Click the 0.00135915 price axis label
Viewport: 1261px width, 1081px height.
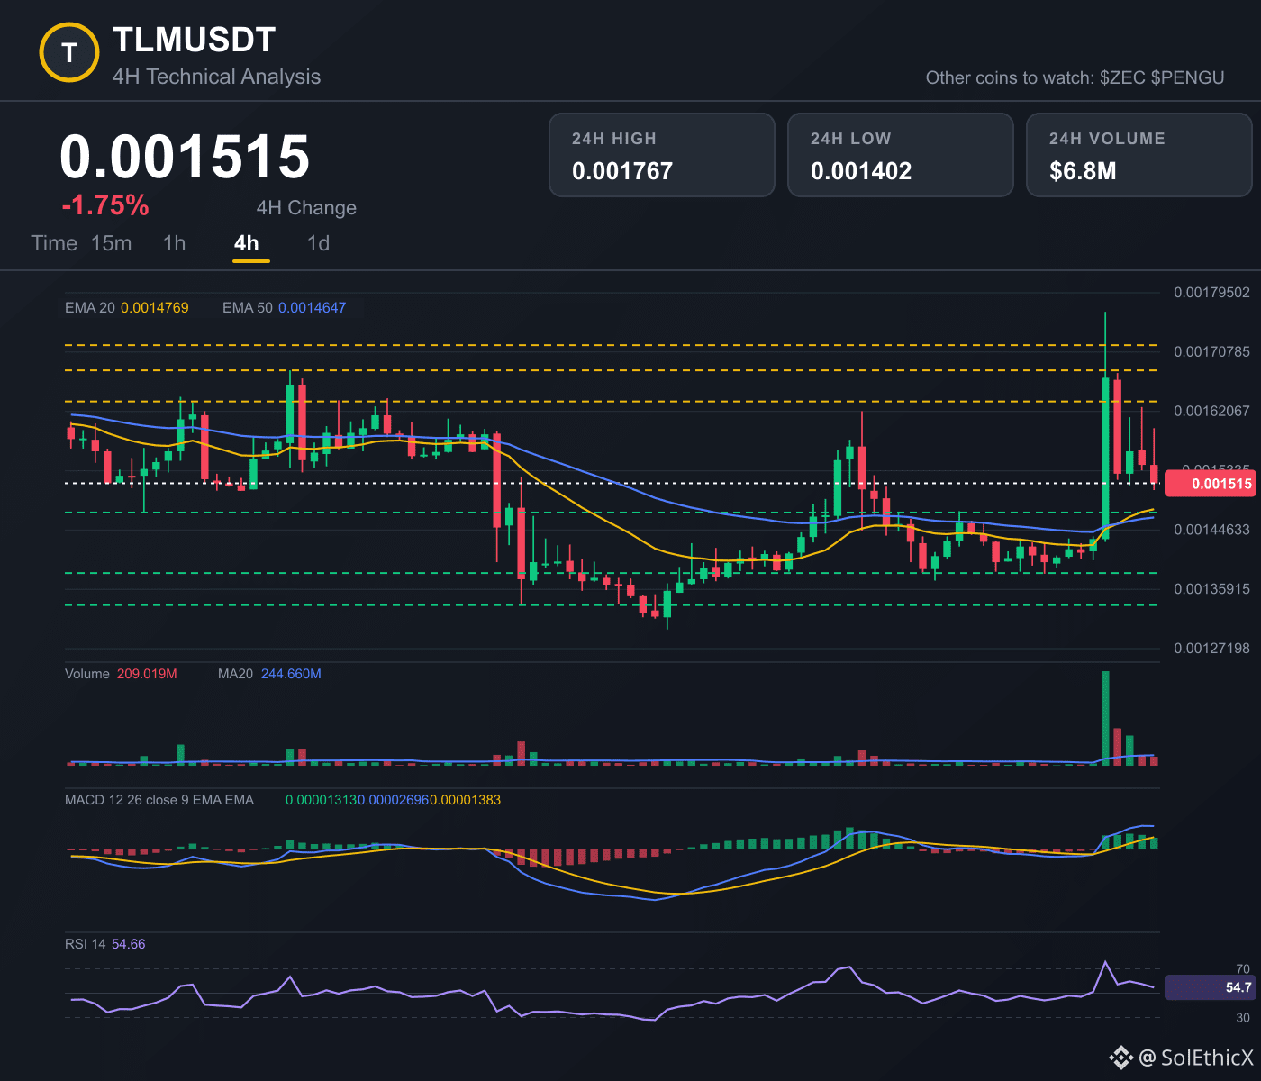tap(1211, 589)
